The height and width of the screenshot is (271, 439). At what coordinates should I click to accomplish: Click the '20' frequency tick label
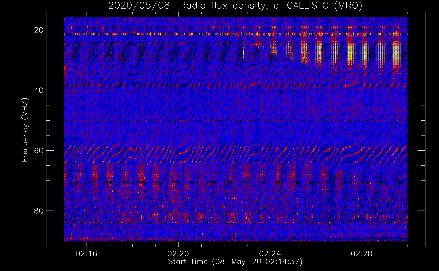pyautogui.click(x=39, y=30)
